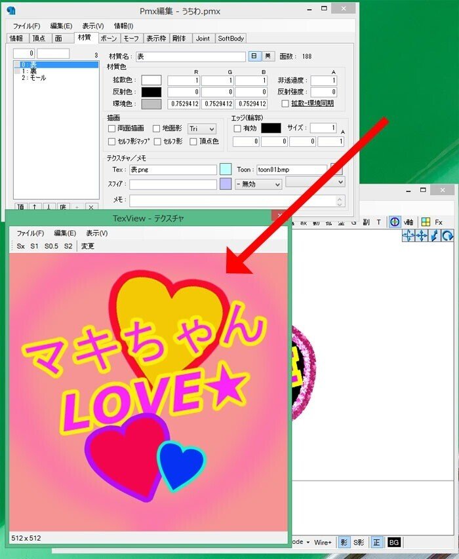This screenshot has height=559, width=459.
Task: Click the 反射色 black color swatch
Action: click(151, 92)
